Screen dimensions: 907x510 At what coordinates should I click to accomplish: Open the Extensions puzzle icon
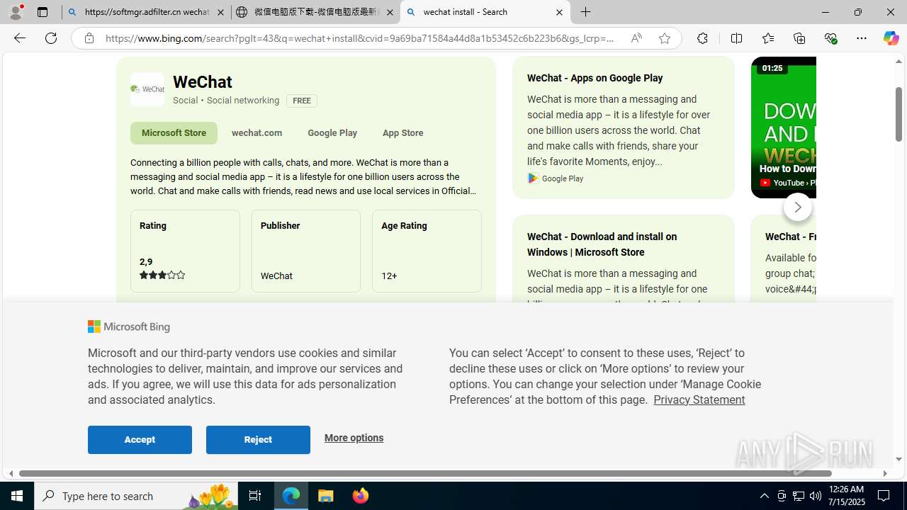[702, 38]
